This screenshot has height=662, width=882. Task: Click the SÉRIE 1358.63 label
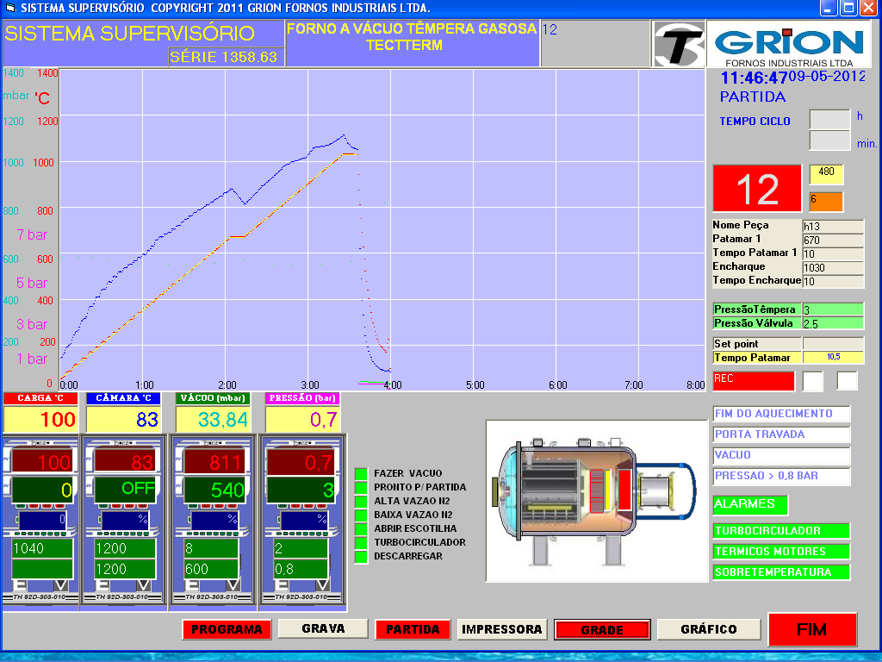coord(225,57)
